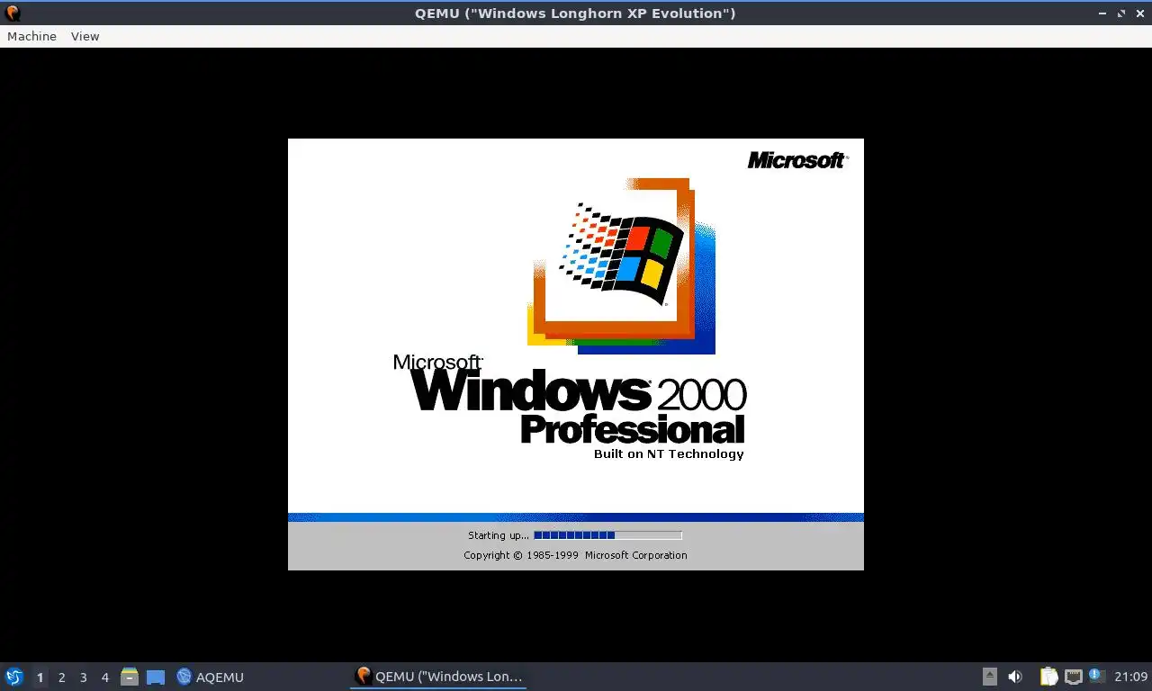Open the Machine menu
Viewport: 1152px width, 691px height.
point(31,36)
